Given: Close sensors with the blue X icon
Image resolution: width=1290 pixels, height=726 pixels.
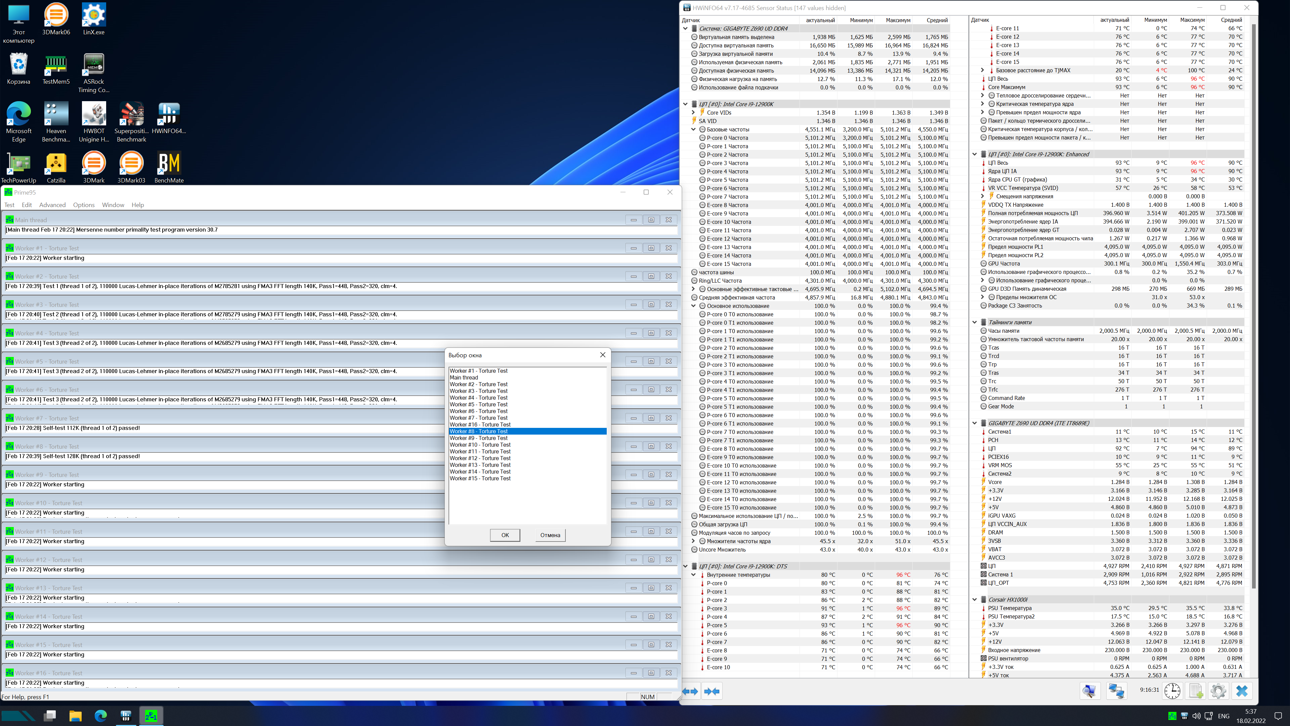Looking at the screenshot, I should click(x=1242, y=691).
